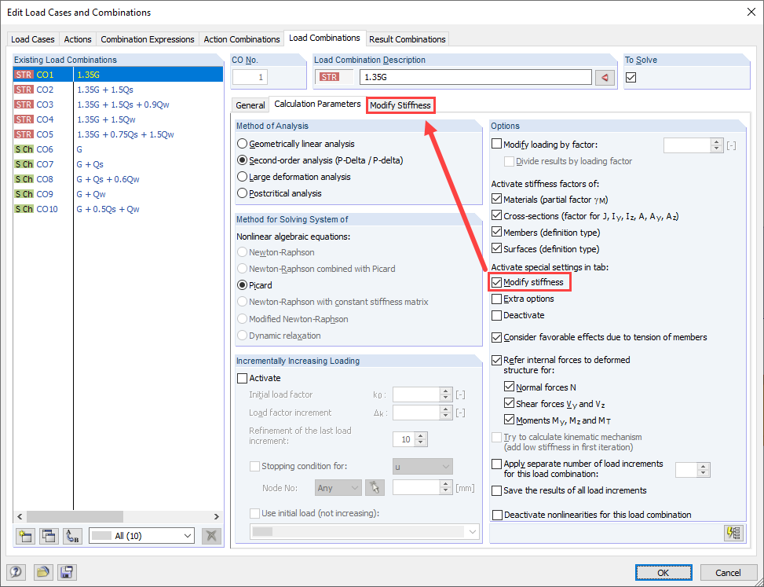The image size is (764, 587).
Task: Select the Large deformation analysis radio button
Action: [243, 176]
